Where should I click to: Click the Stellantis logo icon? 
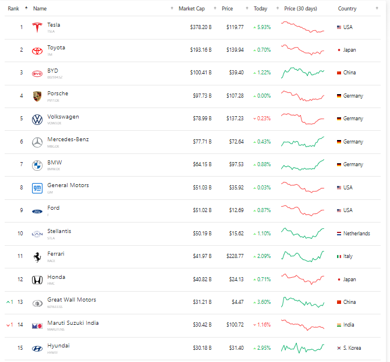point(37,234)
